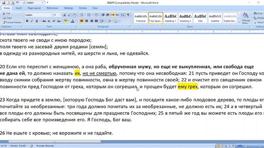The width and height of the screenshot is (264, 148).
Task: Toggle underline formatting
Action: [37, 21]
